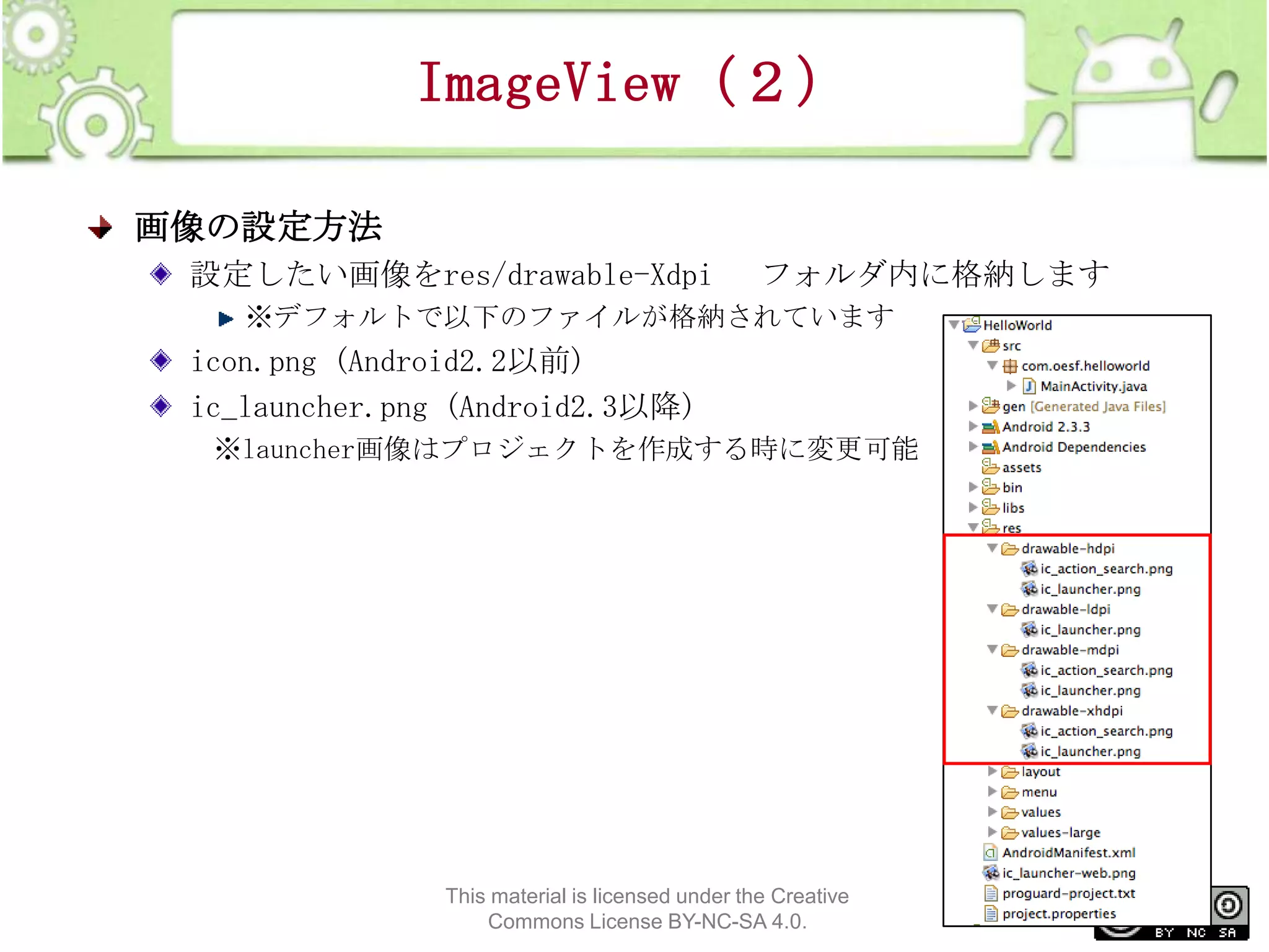The height and width of the screenshot is (952, 1269).
Task: Click the com.oesf.helloworld package icon
Action: click(x=1010, y=366)
